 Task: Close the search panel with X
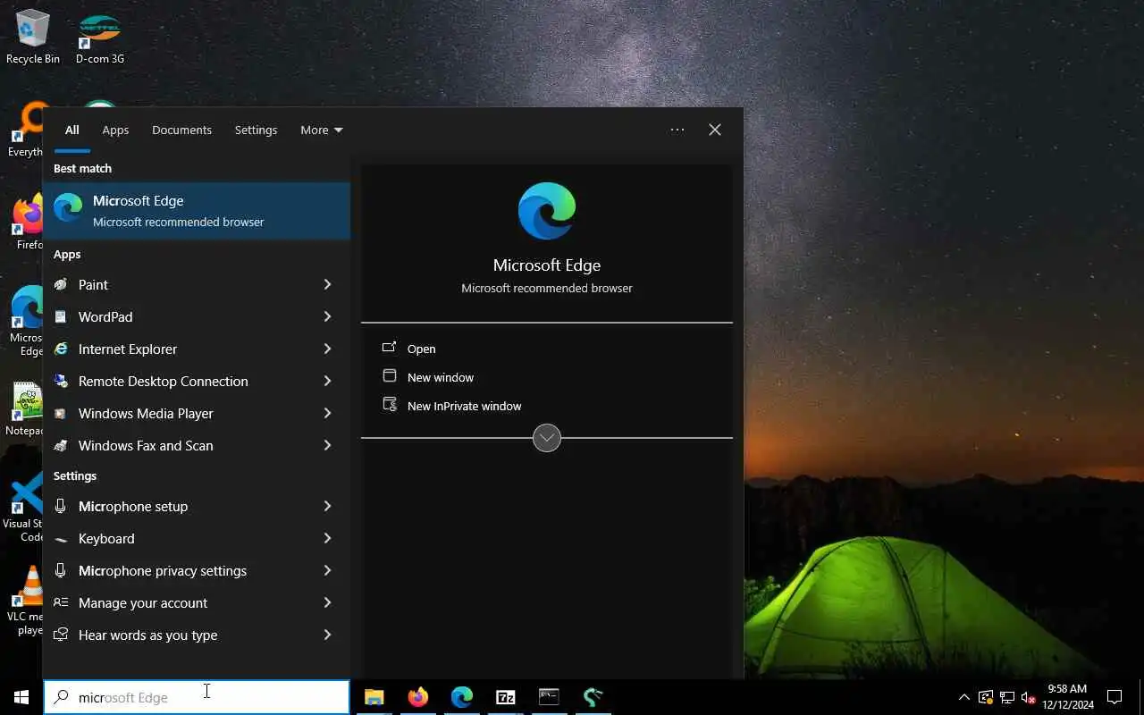[x=715, y=130]
